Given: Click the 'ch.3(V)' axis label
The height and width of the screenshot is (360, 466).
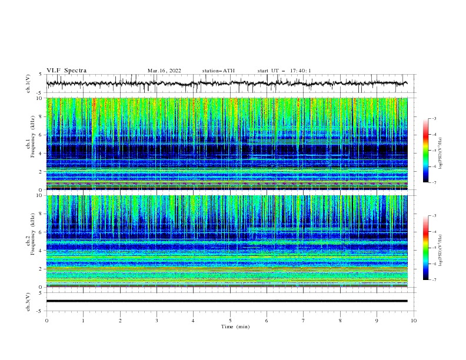Looking at the screenshot, I should point(28,302).
